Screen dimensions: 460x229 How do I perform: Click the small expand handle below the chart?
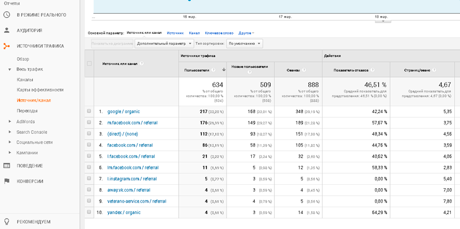pos(383,21)
